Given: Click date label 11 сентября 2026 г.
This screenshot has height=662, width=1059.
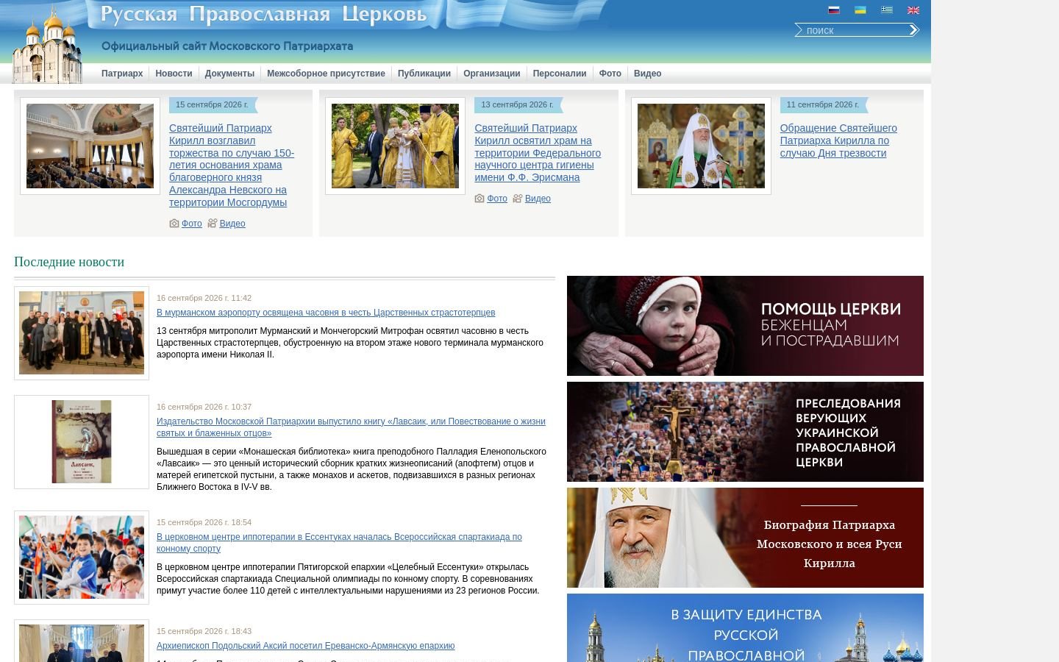Looking at the screenshot, I should 822,104.
